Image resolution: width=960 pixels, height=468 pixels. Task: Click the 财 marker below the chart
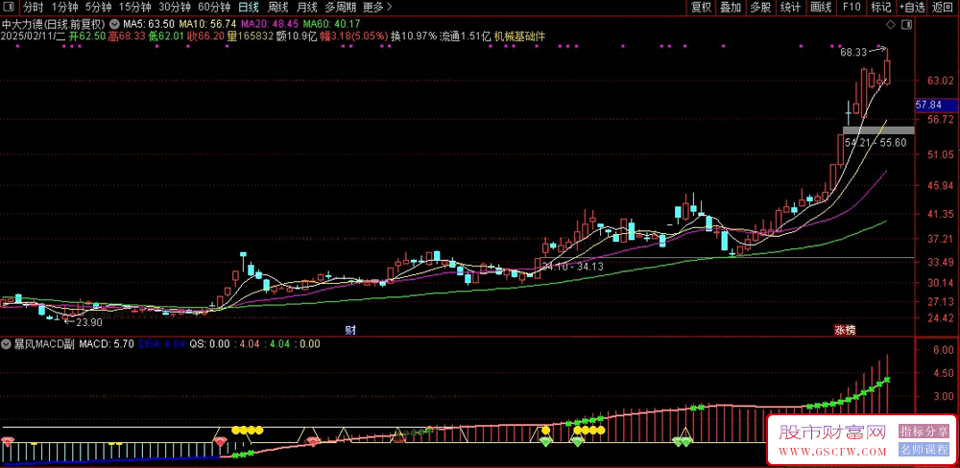point(350,330)
